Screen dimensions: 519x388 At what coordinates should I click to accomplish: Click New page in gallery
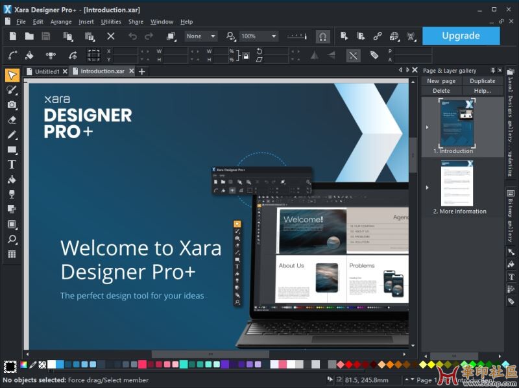click(x=441, y=81)
